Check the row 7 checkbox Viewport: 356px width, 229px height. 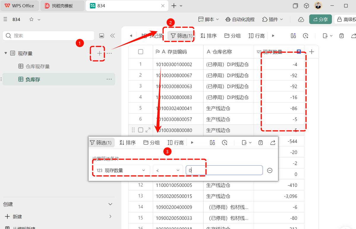point(141,130)
